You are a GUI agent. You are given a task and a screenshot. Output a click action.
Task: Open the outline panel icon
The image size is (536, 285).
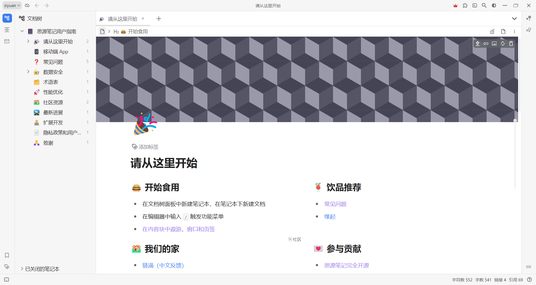pyautogui.click(x=7, y=30)
